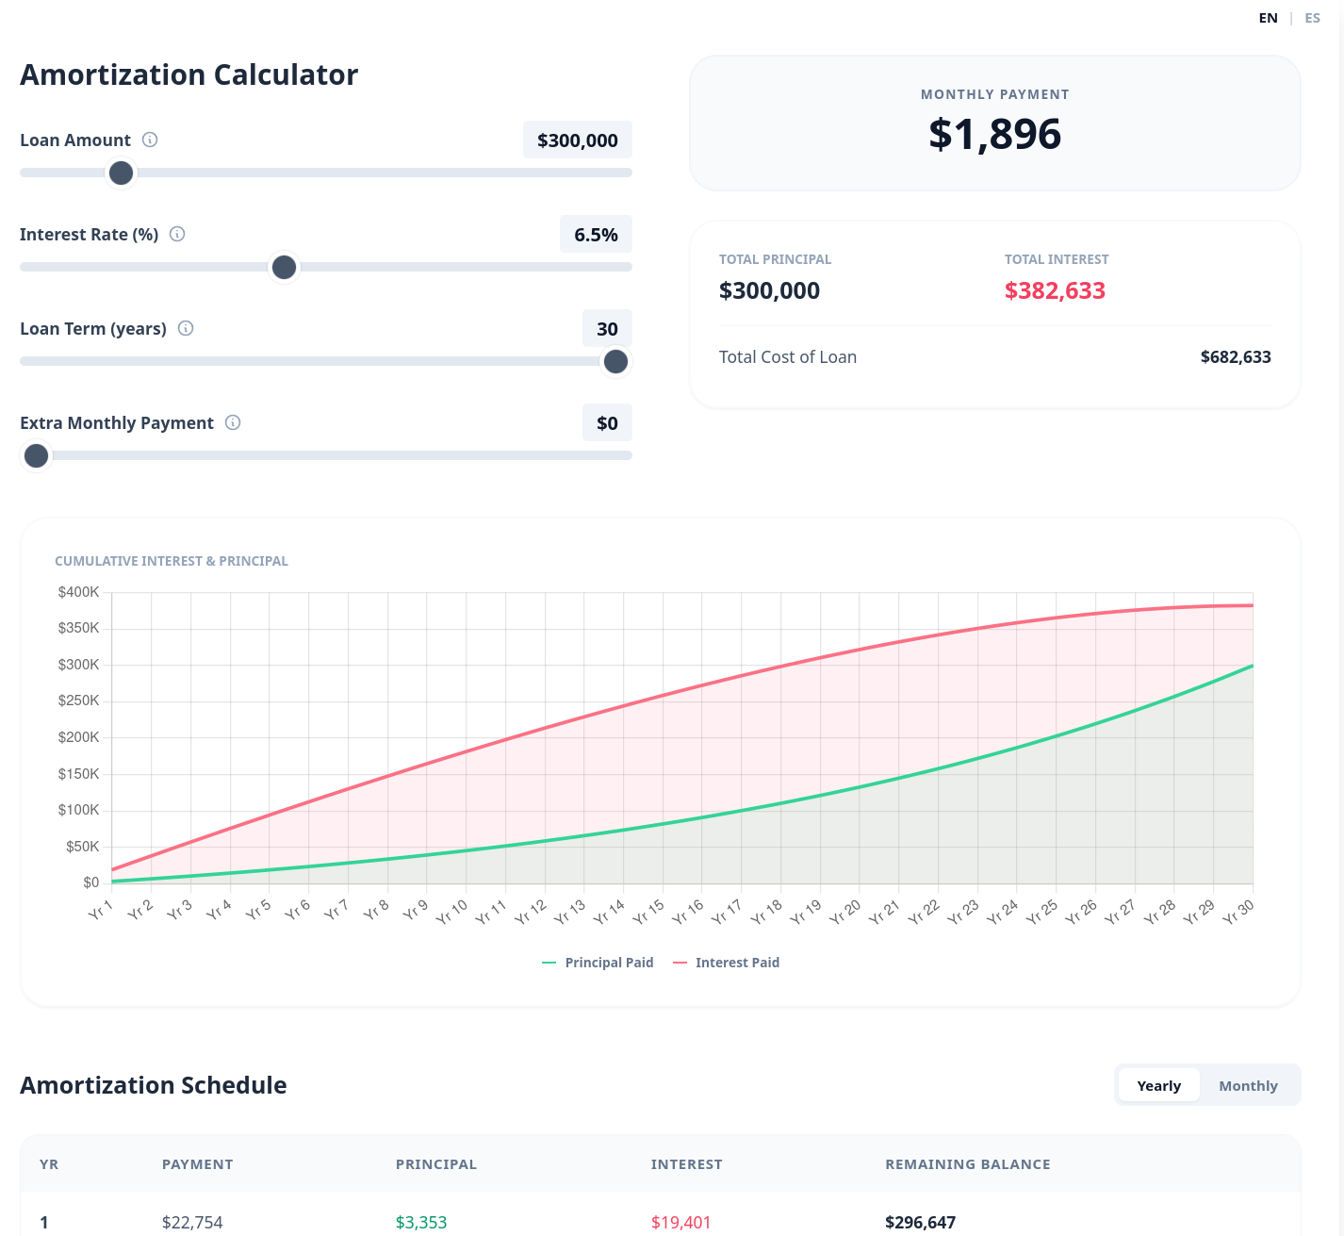Click the Interest Rate slider handle
Image resolution: width=1344 pixels, height=1236 pixels.
click(x=284, y=267)
